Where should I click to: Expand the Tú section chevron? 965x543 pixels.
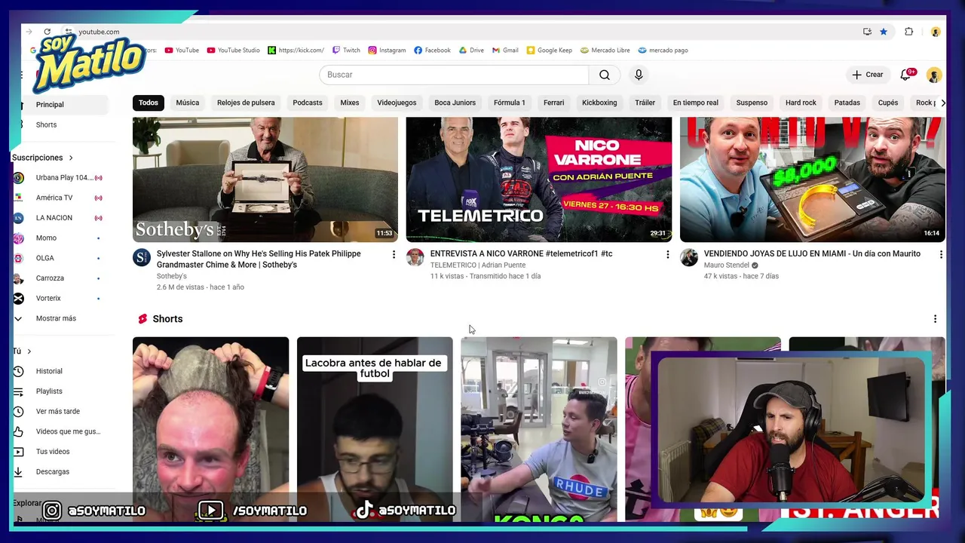(x=29, y=351)
